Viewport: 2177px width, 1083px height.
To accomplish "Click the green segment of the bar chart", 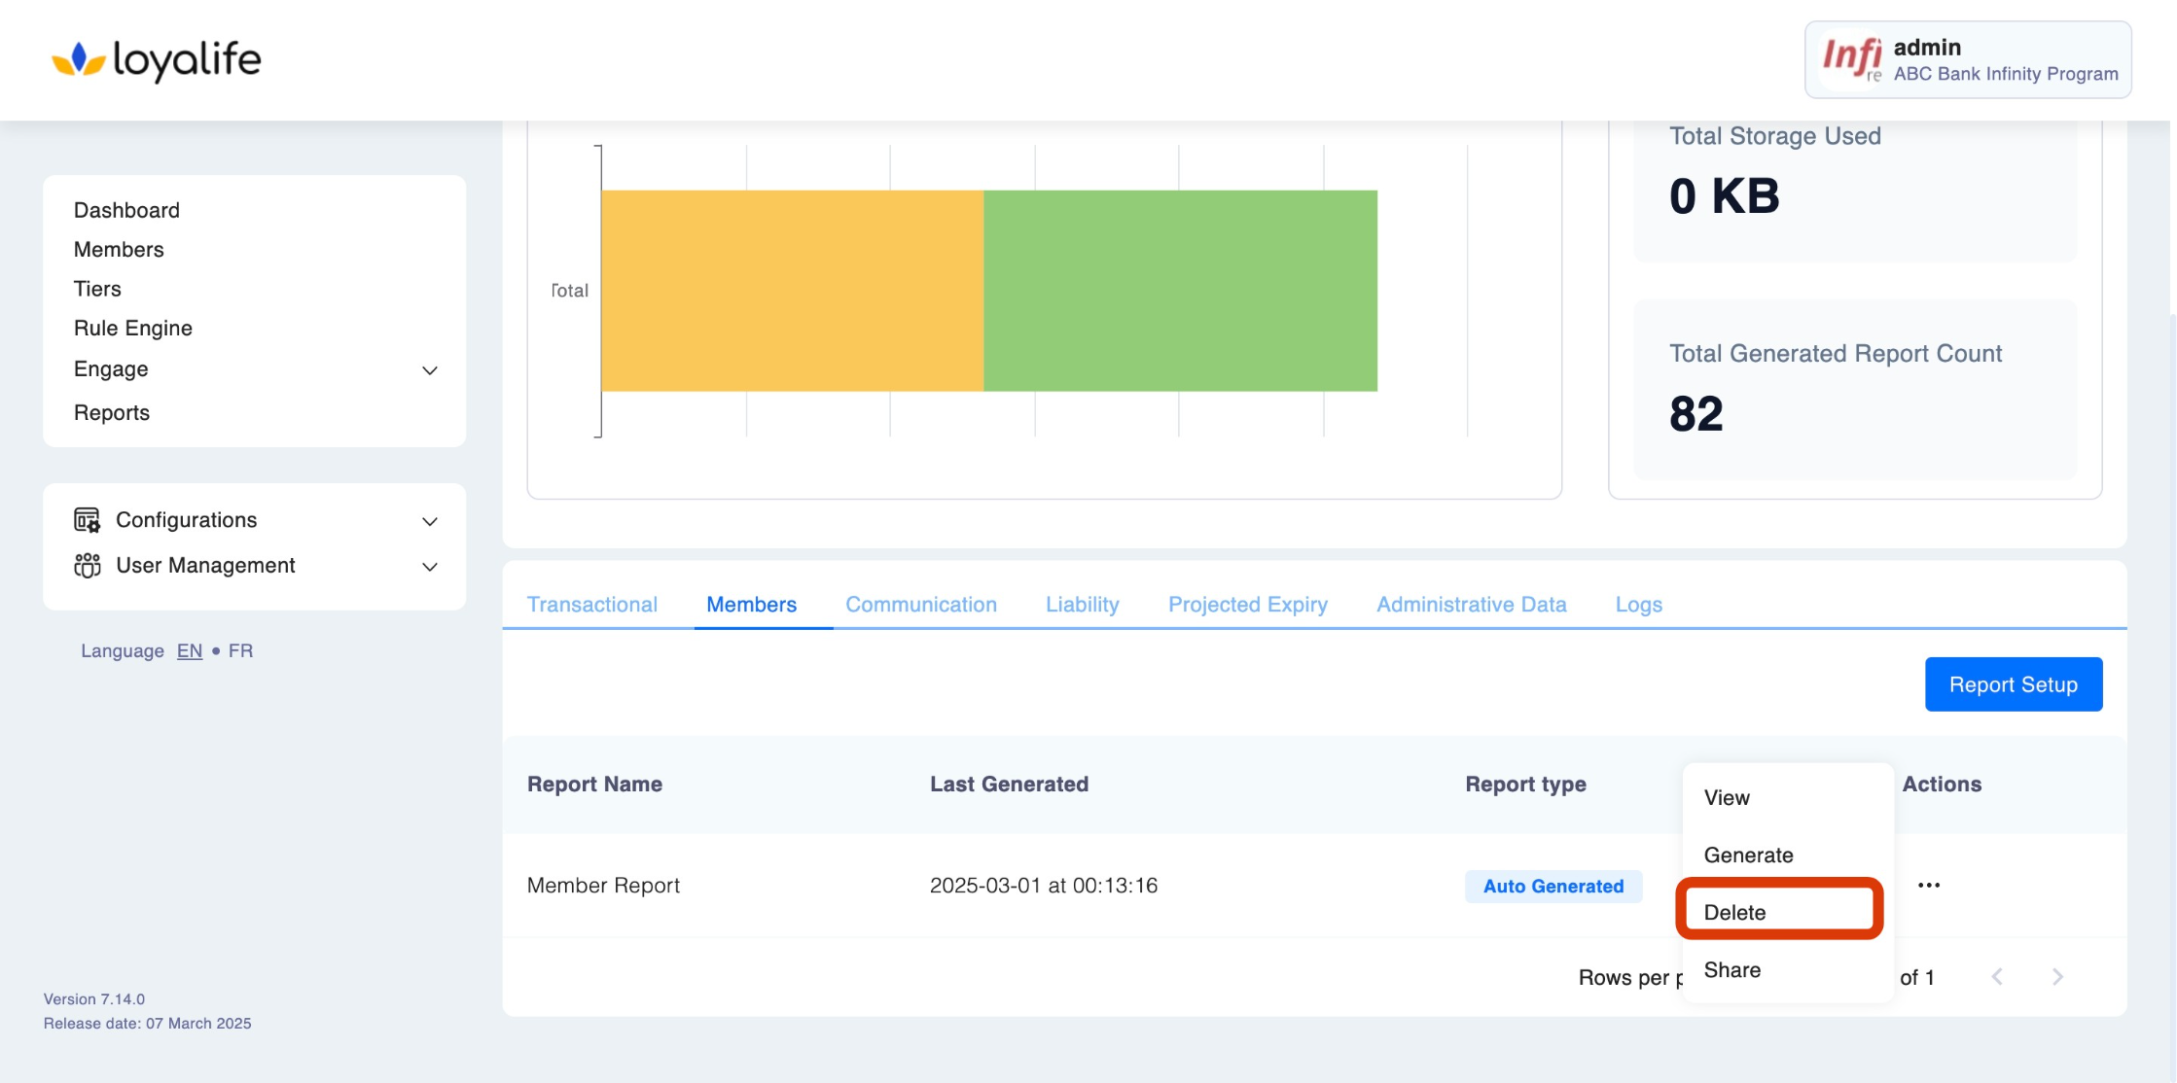I will [1180, 291].
